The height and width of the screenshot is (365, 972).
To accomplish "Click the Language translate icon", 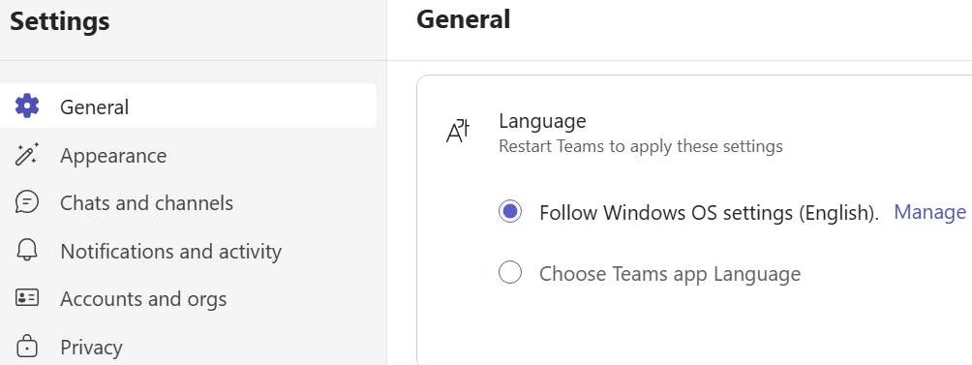I will coord(458,132).
